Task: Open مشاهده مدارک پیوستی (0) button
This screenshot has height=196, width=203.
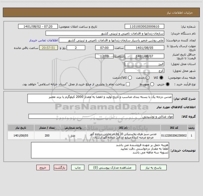Action: coord(112,167)
